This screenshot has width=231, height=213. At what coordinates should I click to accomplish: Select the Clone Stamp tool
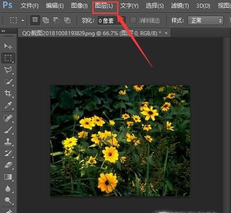8,142
